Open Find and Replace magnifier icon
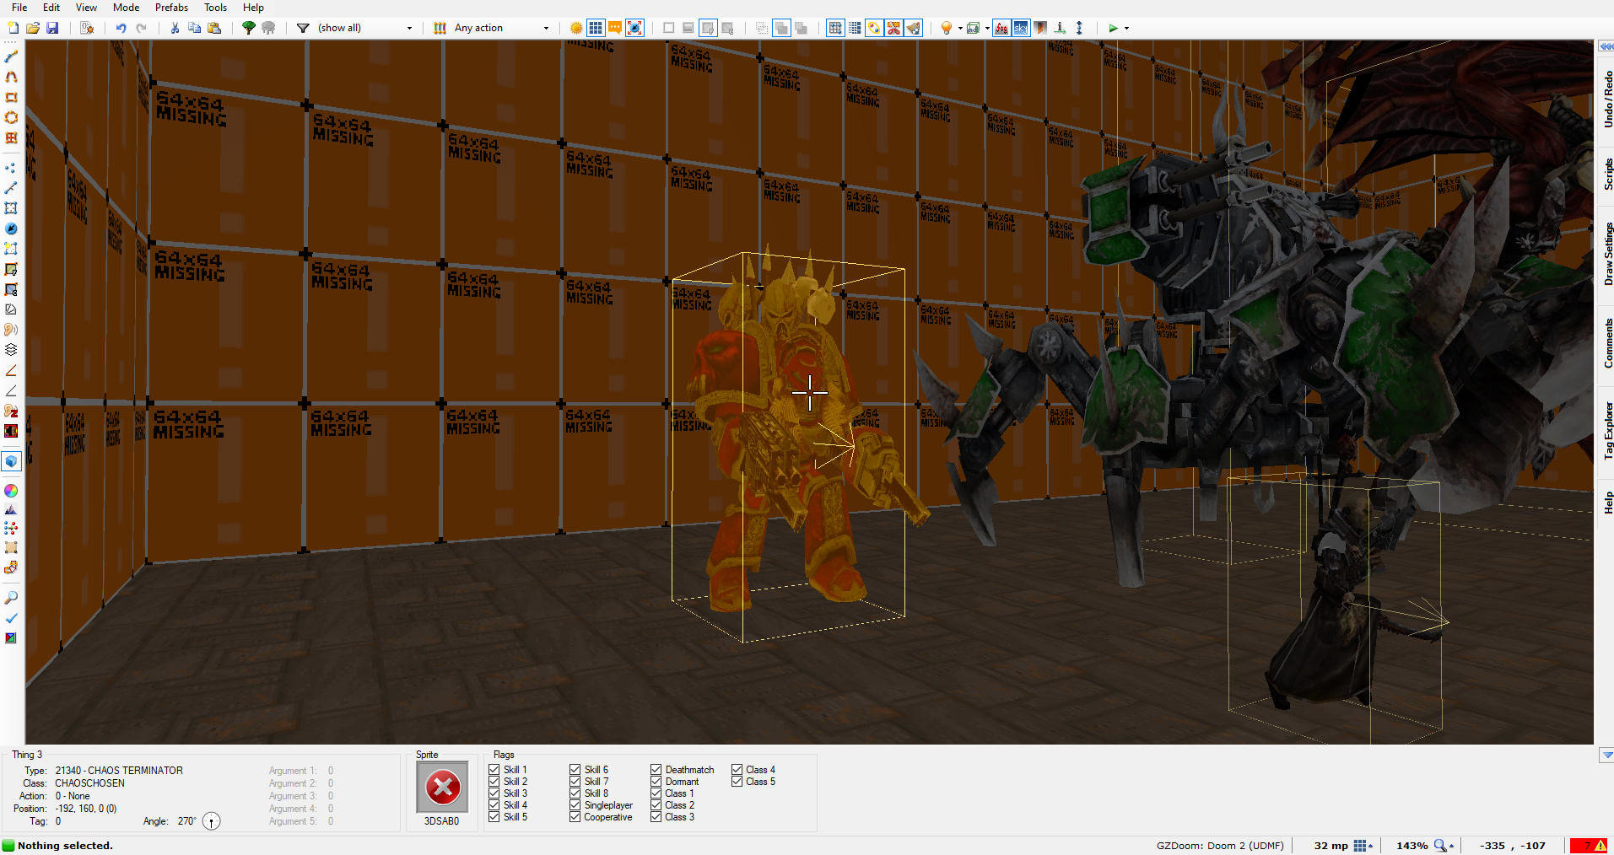 [11, 598]
